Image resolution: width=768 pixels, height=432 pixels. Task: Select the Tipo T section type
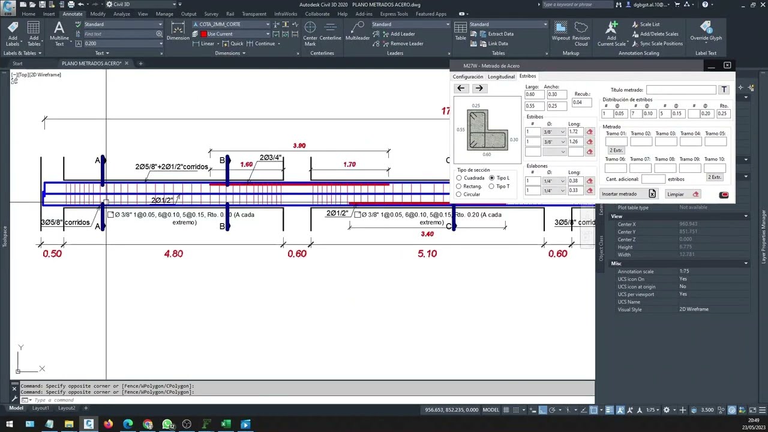point(491,187)
